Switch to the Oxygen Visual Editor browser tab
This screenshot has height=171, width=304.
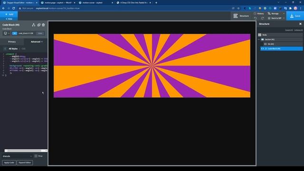point(20,3)
